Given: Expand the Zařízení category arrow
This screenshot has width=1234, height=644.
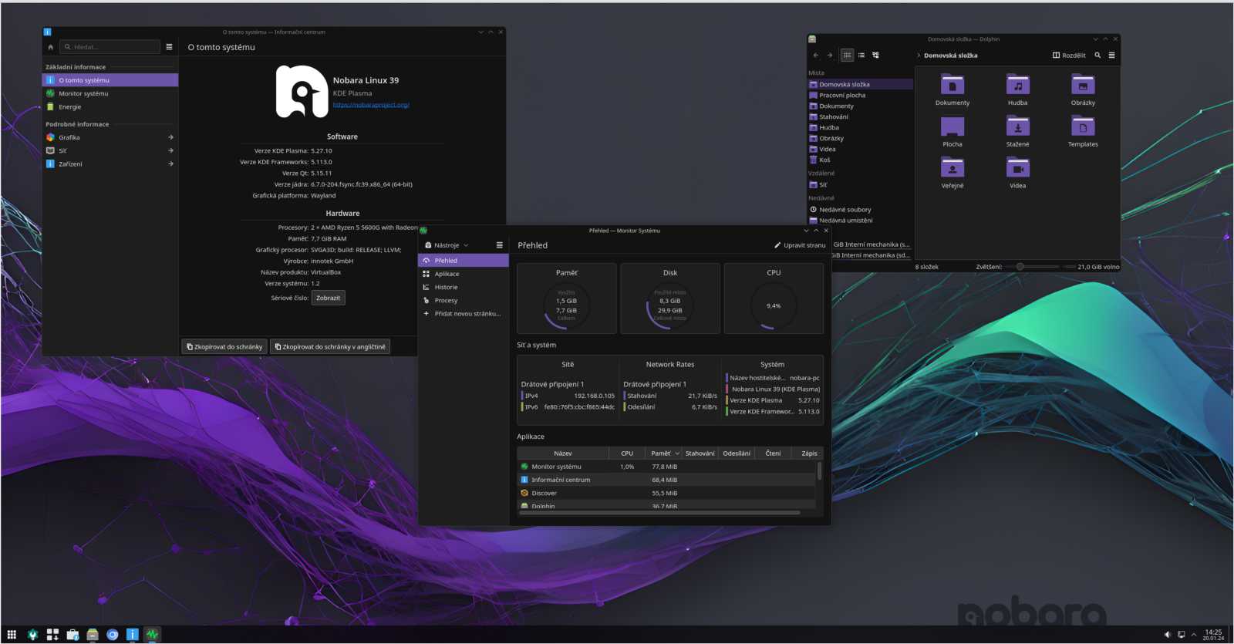Looking at the screenshot, I should point(170,164).
